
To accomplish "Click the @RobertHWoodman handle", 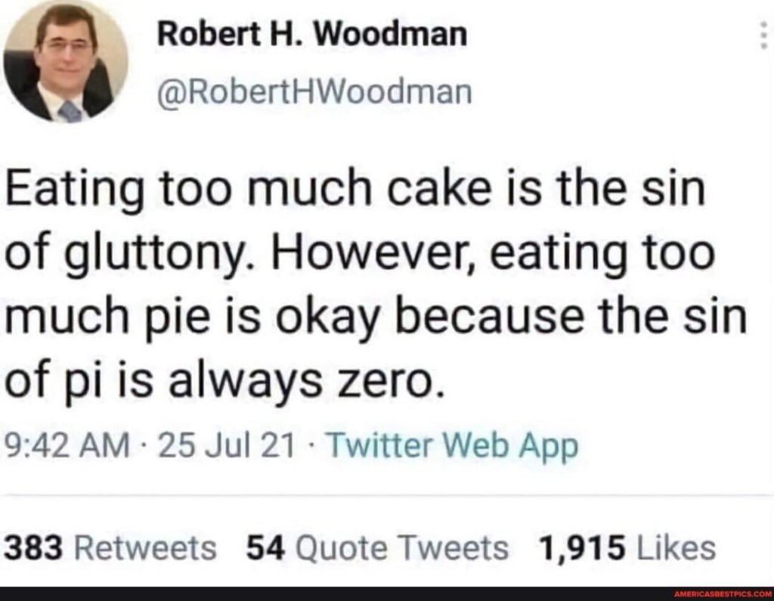I will click(x=314, y=92).
